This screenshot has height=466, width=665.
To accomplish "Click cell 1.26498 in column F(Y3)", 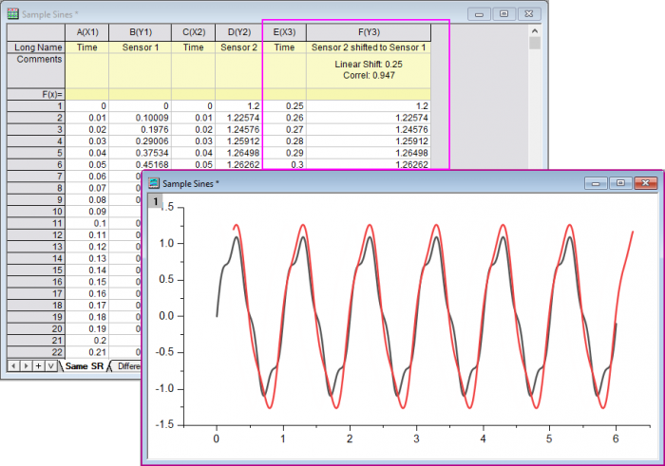I will click(369, 153).
